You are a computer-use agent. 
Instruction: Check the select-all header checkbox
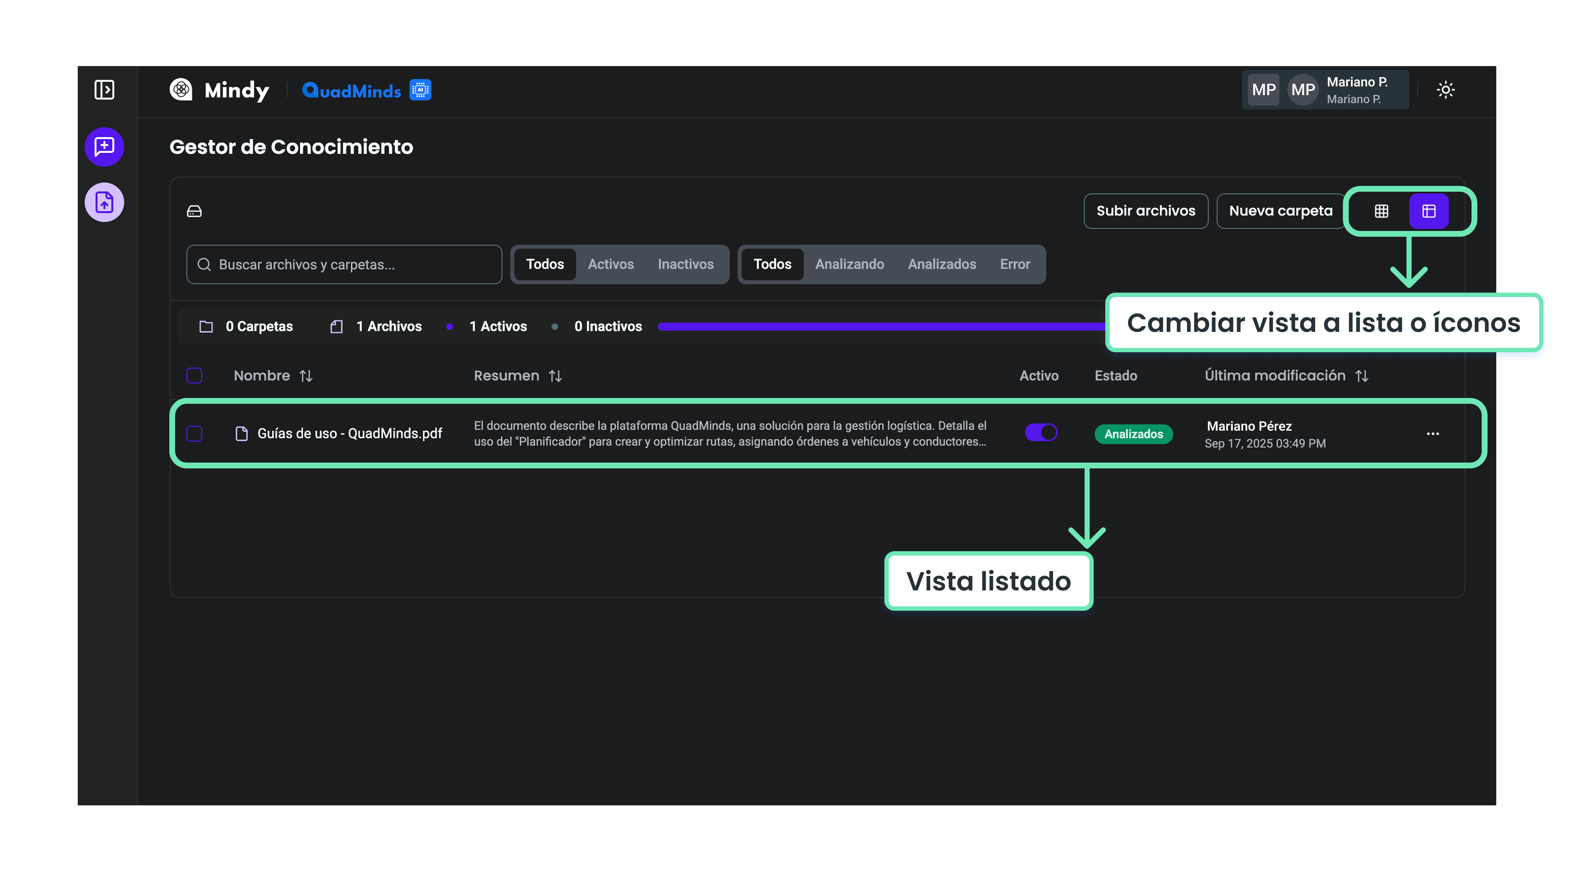[x=194, y=375]
